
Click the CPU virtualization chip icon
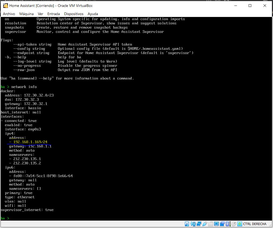coord(228,224)
